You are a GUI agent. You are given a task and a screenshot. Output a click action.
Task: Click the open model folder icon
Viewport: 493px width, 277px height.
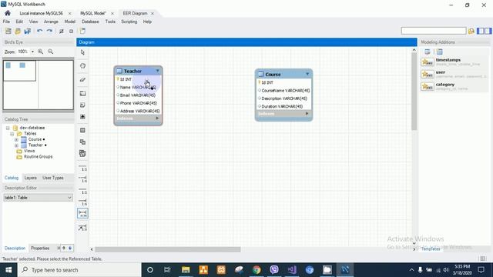point(18,31)
